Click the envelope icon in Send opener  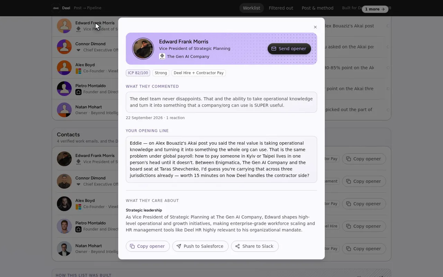[274, 48]
